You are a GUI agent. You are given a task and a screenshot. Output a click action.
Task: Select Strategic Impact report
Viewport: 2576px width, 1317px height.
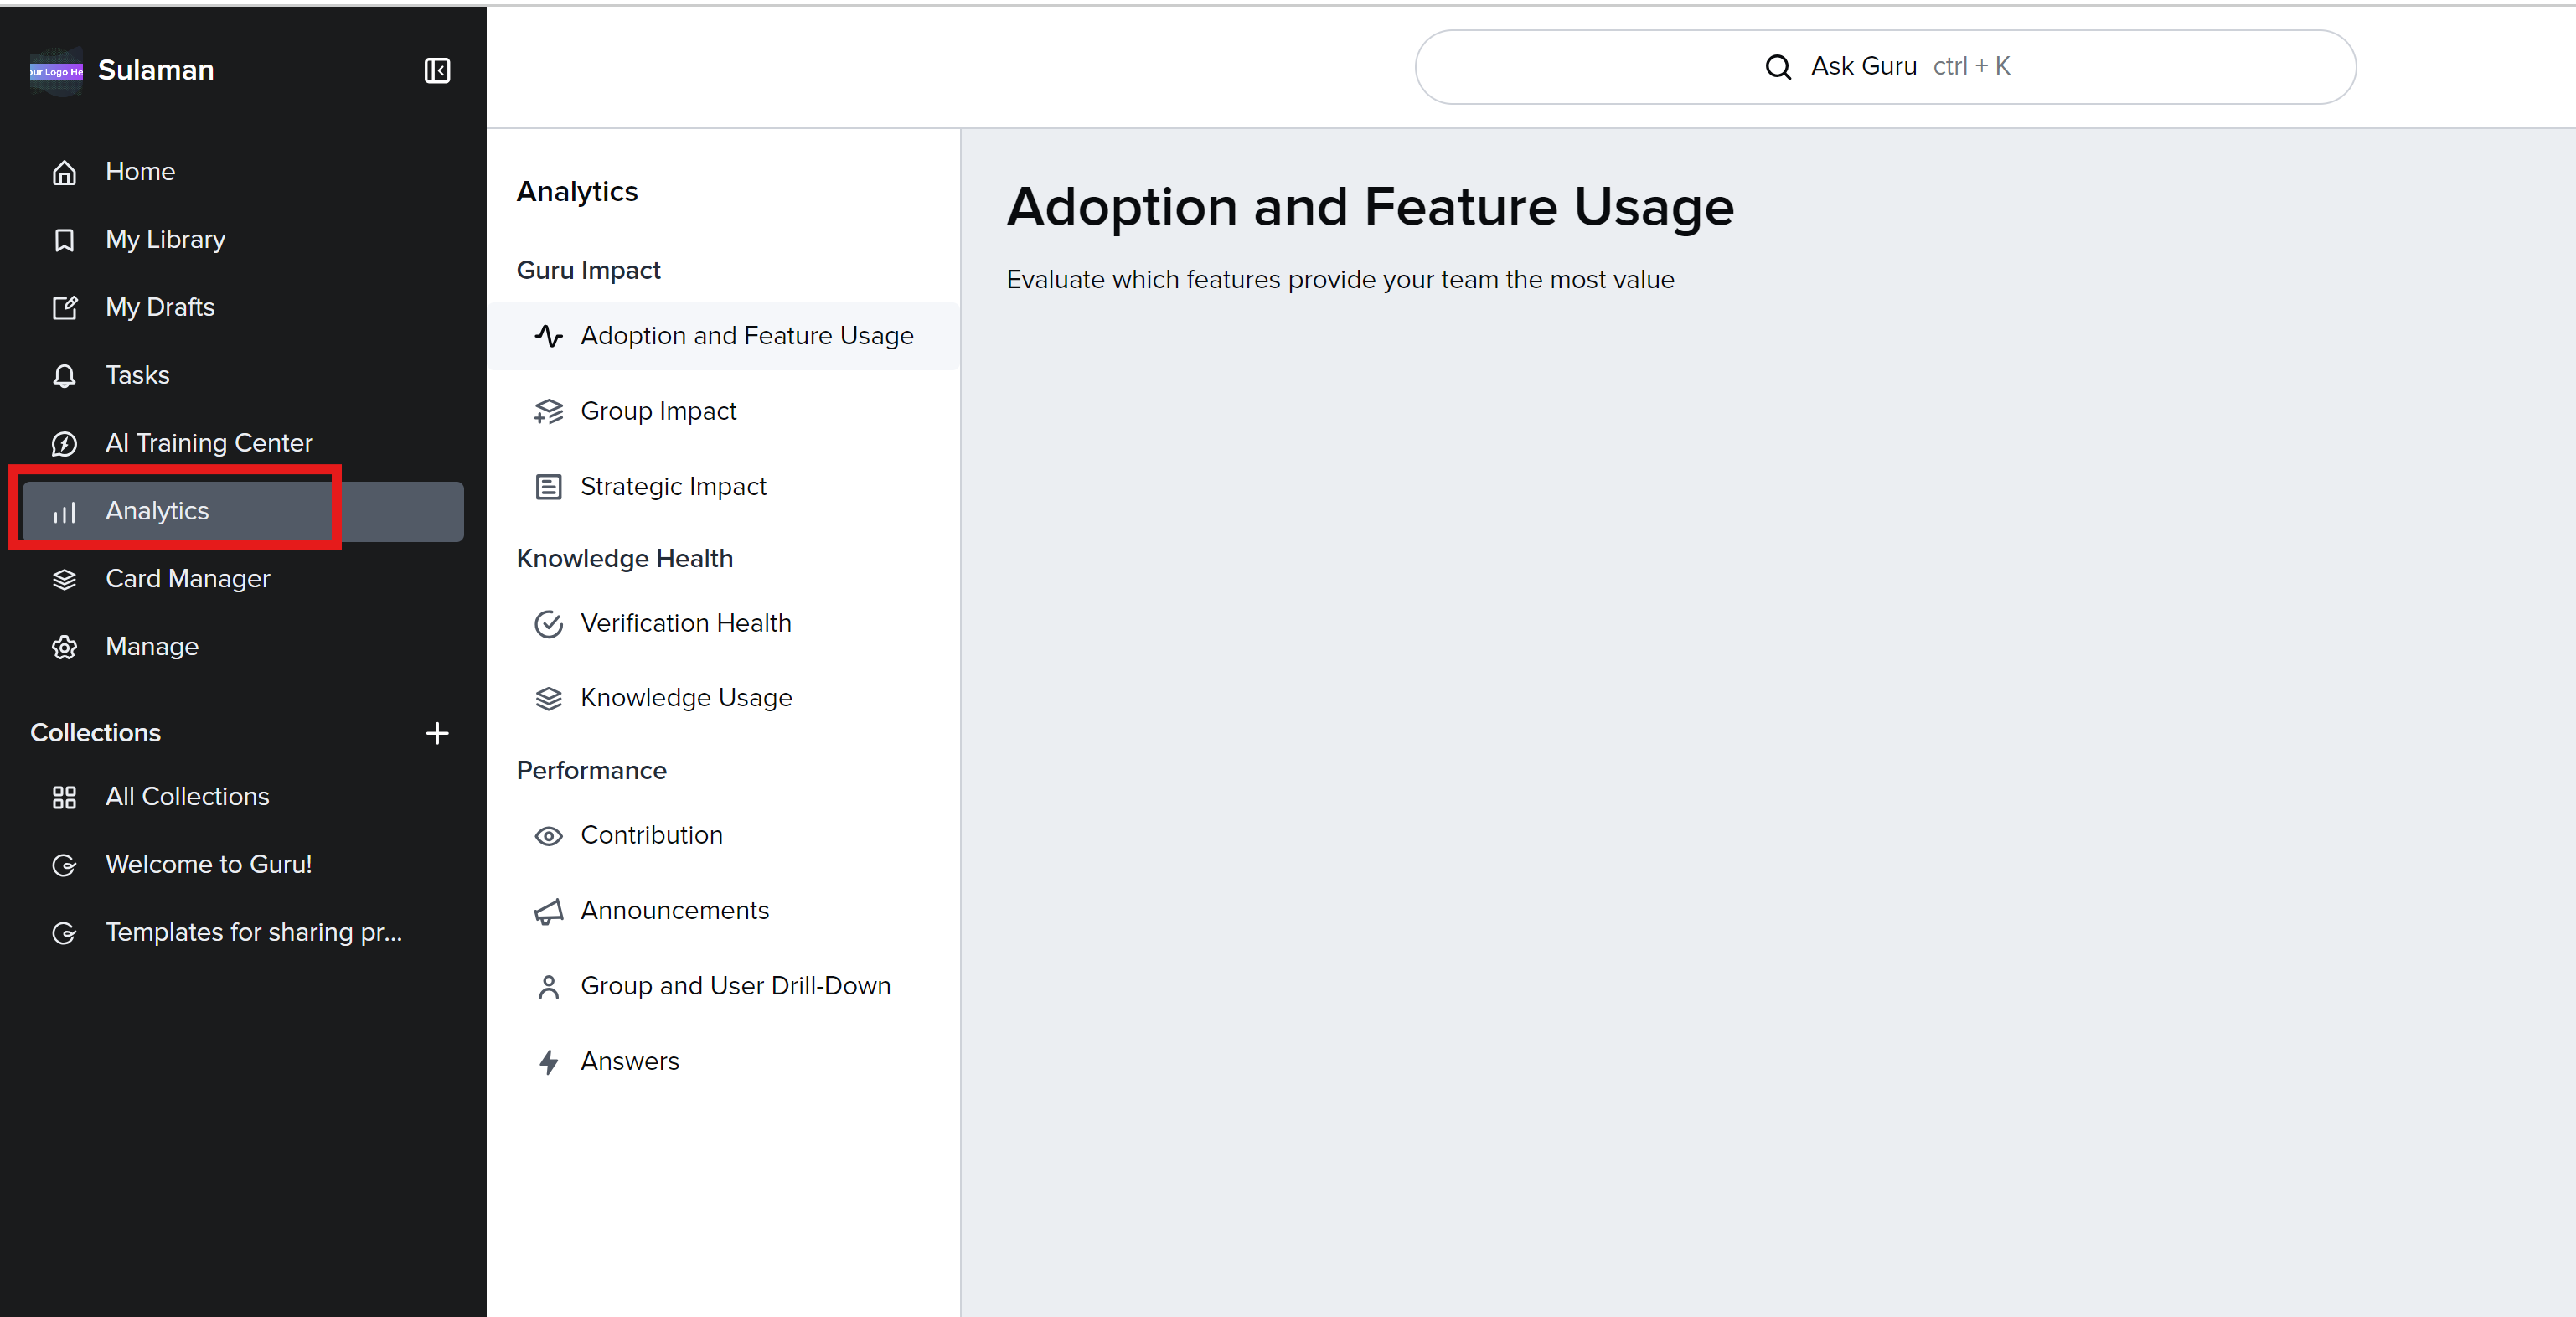click(x=673, y=486)
